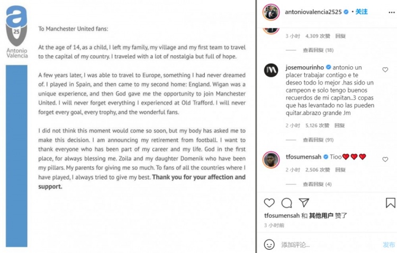Open antoniovalencia2525's profile picture in header
397x253 pixels.
pos(272,11)
